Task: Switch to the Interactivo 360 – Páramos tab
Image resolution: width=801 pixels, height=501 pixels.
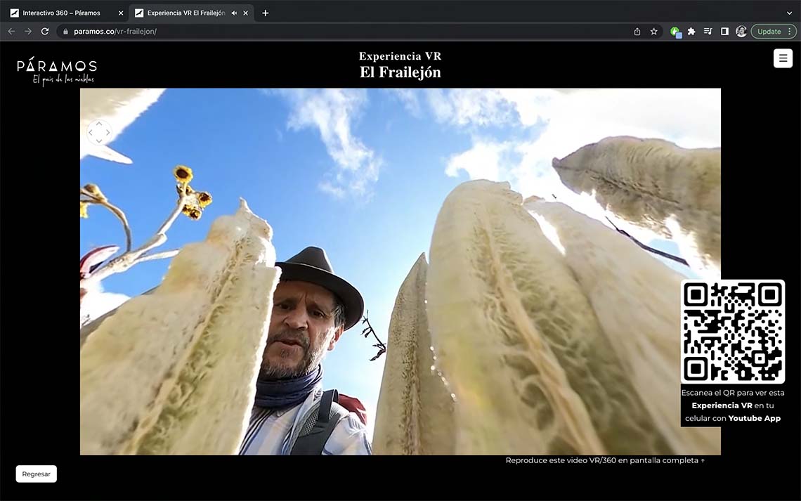Action: click(x=62, y=13)
